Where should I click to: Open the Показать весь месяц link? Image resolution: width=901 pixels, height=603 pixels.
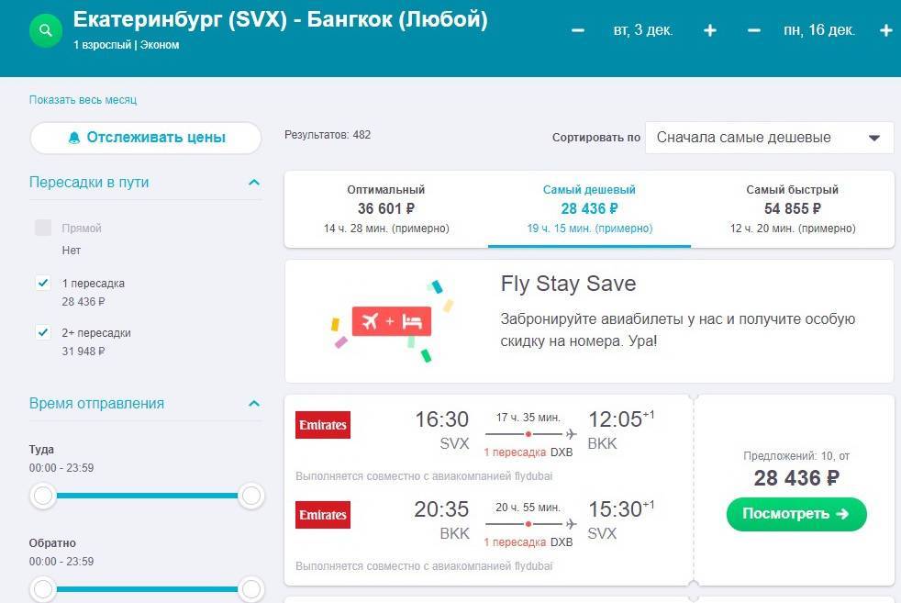(83, 100)
